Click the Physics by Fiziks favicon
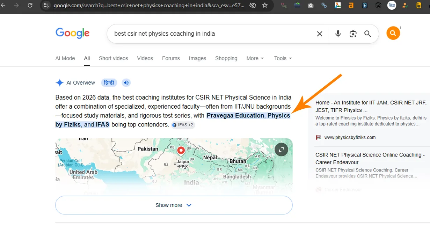430x233 pixels. coord(318,137)
